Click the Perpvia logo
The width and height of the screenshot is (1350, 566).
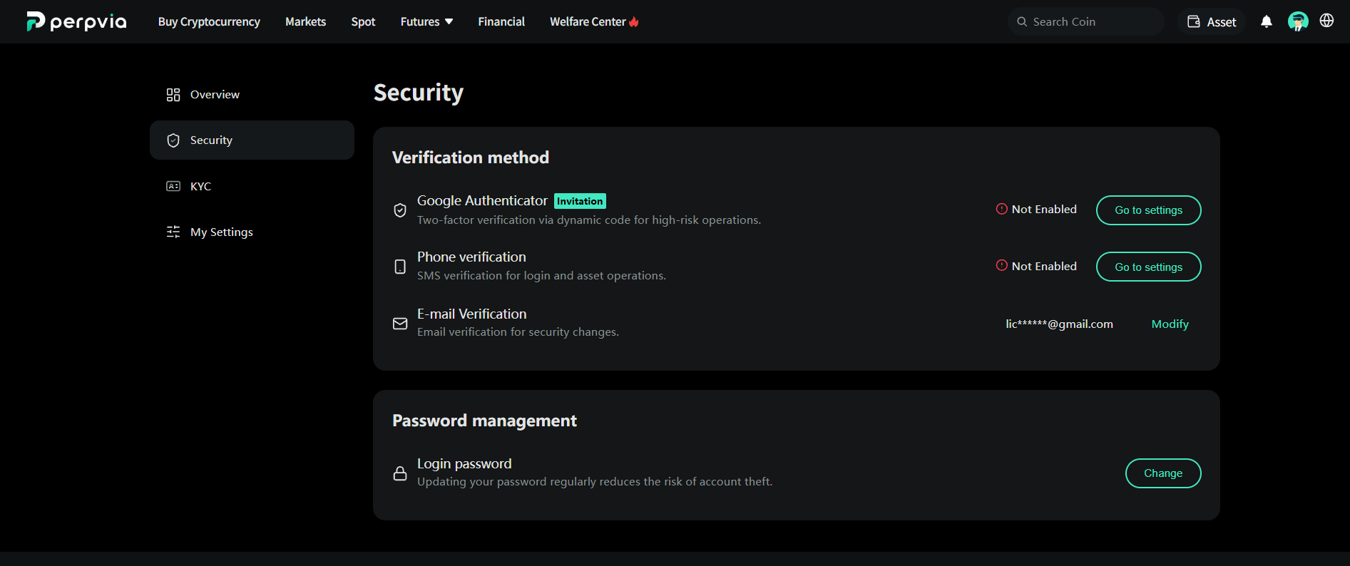[x=76, y=21]
